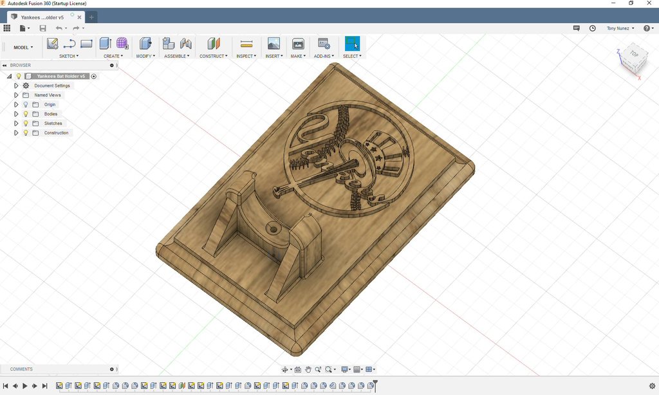Open the Display Settings dropdown
Screen dimensions: 659x395
tap(346, 369)
